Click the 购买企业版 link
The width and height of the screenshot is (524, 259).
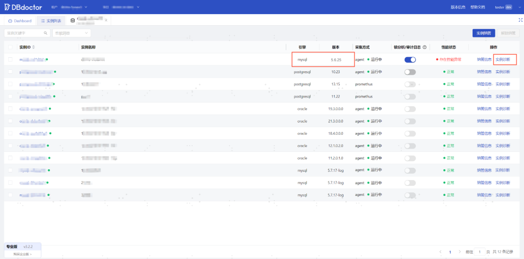[23, 254]
